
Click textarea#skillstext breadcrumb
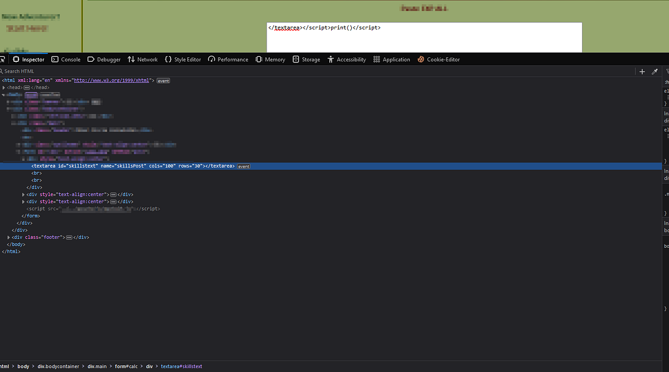coord(181,366)
